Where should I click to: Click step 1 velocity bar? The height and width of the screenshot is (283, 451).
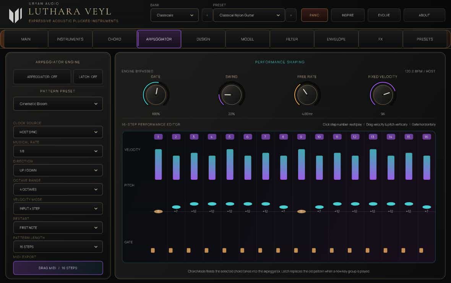(x=158, y=164)
